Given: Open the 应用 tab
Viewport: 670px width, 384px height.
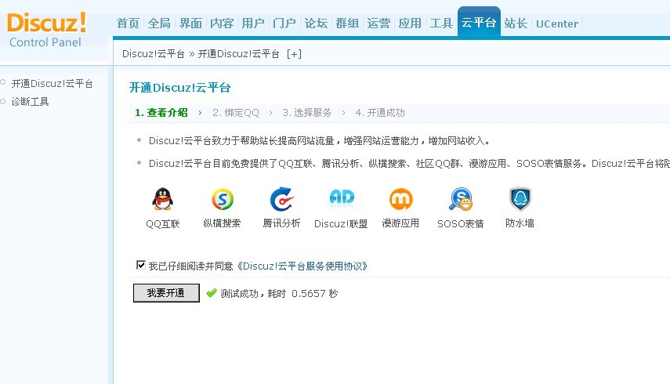Looking at the screenshot, I should 410,24.
